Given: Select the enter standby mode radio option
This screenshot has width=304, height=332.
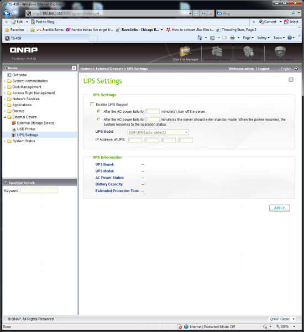Looking at the screenshot, I should [98, 119].
